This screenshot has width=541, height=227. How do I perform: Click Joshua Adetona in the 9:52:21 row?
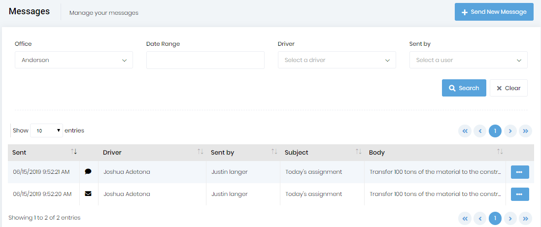pos(127,172)
